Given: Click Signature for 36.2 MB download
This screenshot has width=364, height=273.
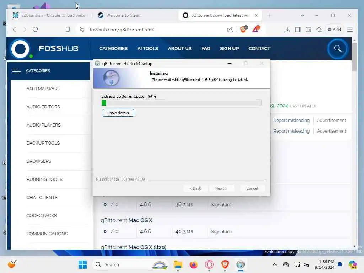Looking at the screenshot, I should 221,204.
